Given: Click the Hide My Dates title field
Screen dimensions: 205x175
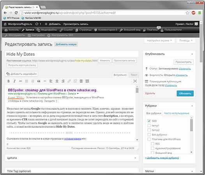Looking at the screenshot, I should (72, 54).
